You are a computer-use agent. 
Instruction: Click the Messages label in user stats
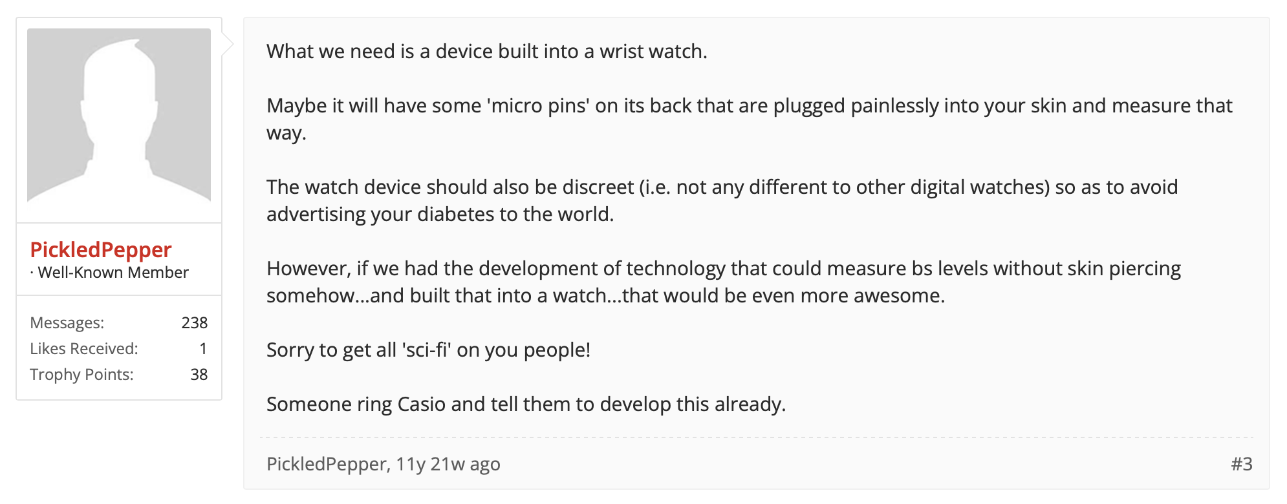pyautogui.click(x=67, y=322)
